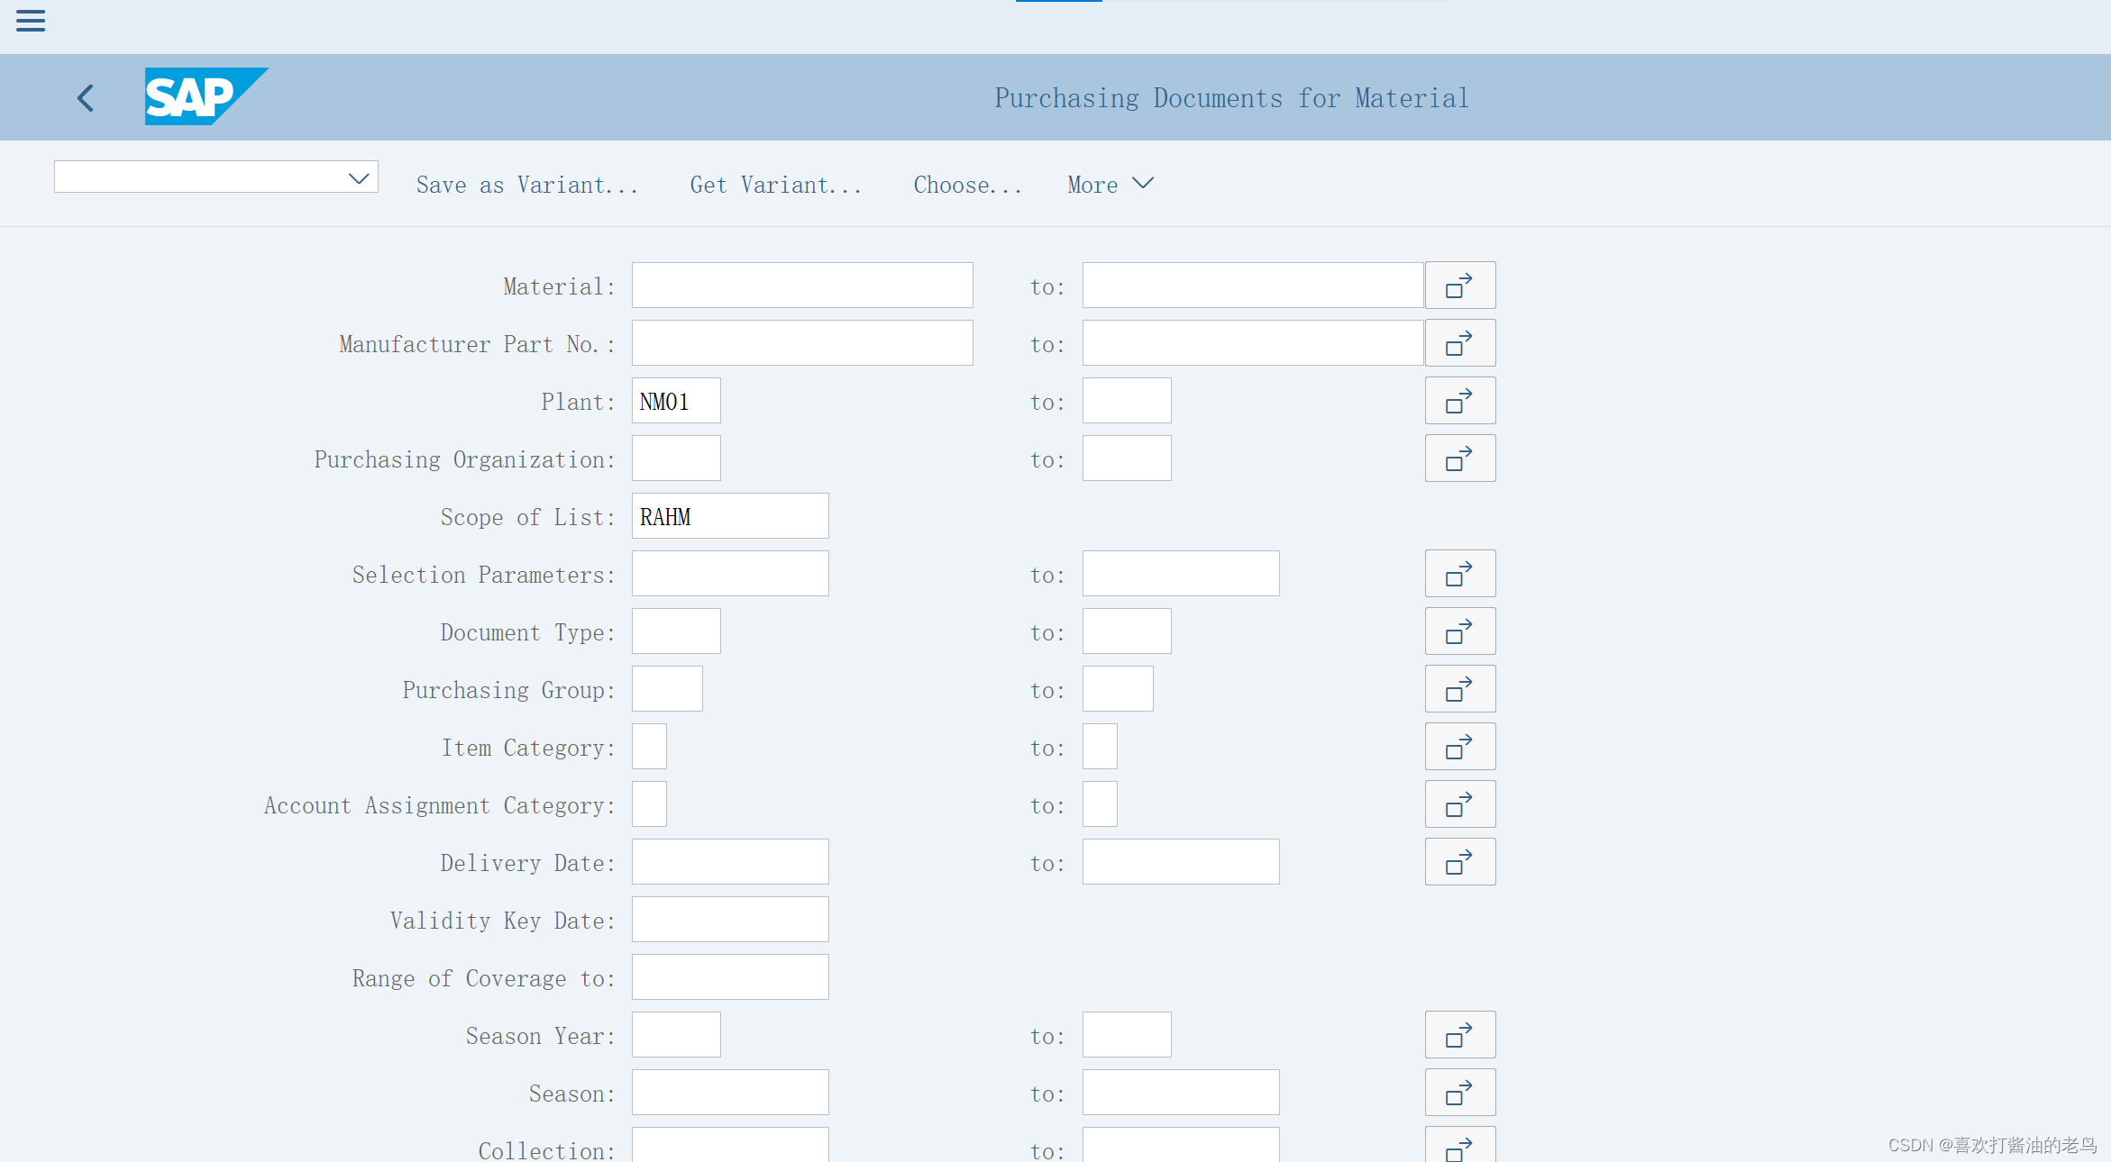This screenshot has width=2111, height=1162.
Task: Open multiple selection for Purchasing Organization
Action: [x=1459, y=458]
